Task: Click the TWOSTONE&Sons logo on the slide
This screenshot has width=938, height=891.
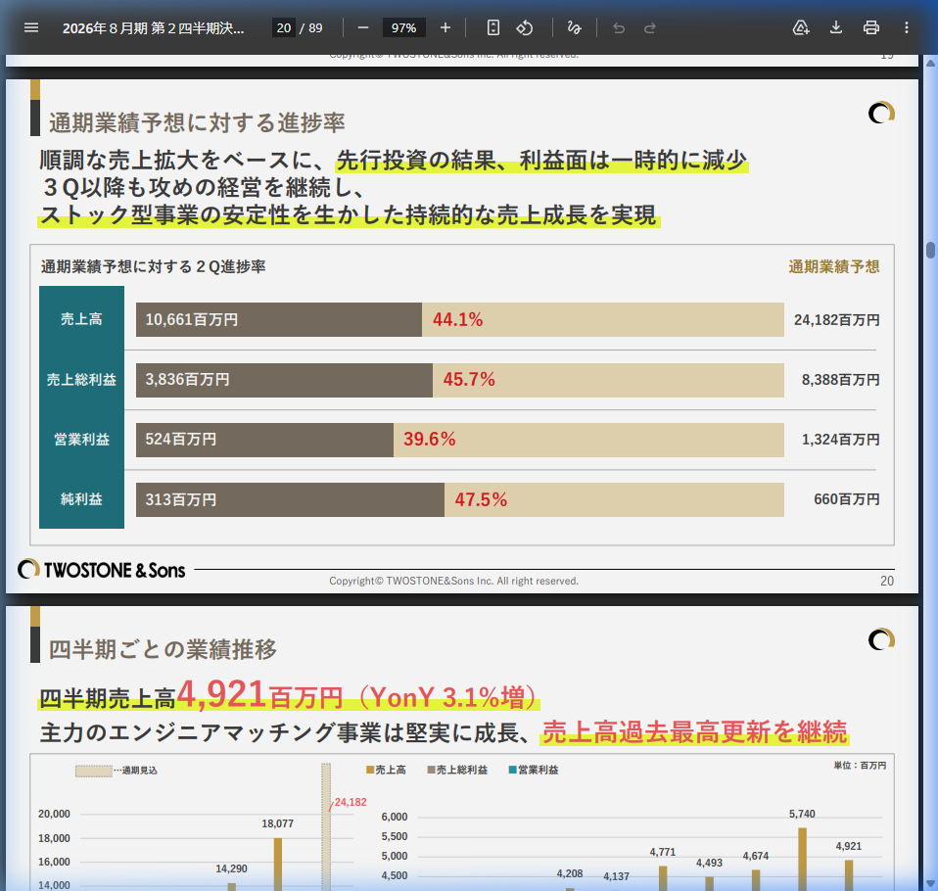Action: (102, 568)
